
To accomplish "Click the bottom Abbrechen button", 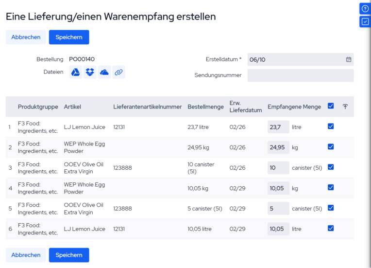I will click(x=26, y=255).
